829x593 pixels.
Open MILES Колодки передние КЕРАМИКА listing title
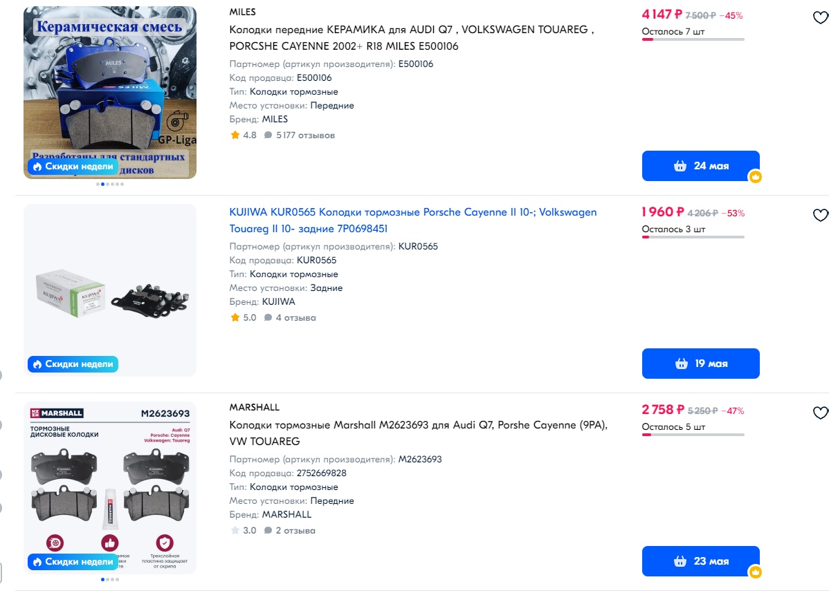pos(411,37)
